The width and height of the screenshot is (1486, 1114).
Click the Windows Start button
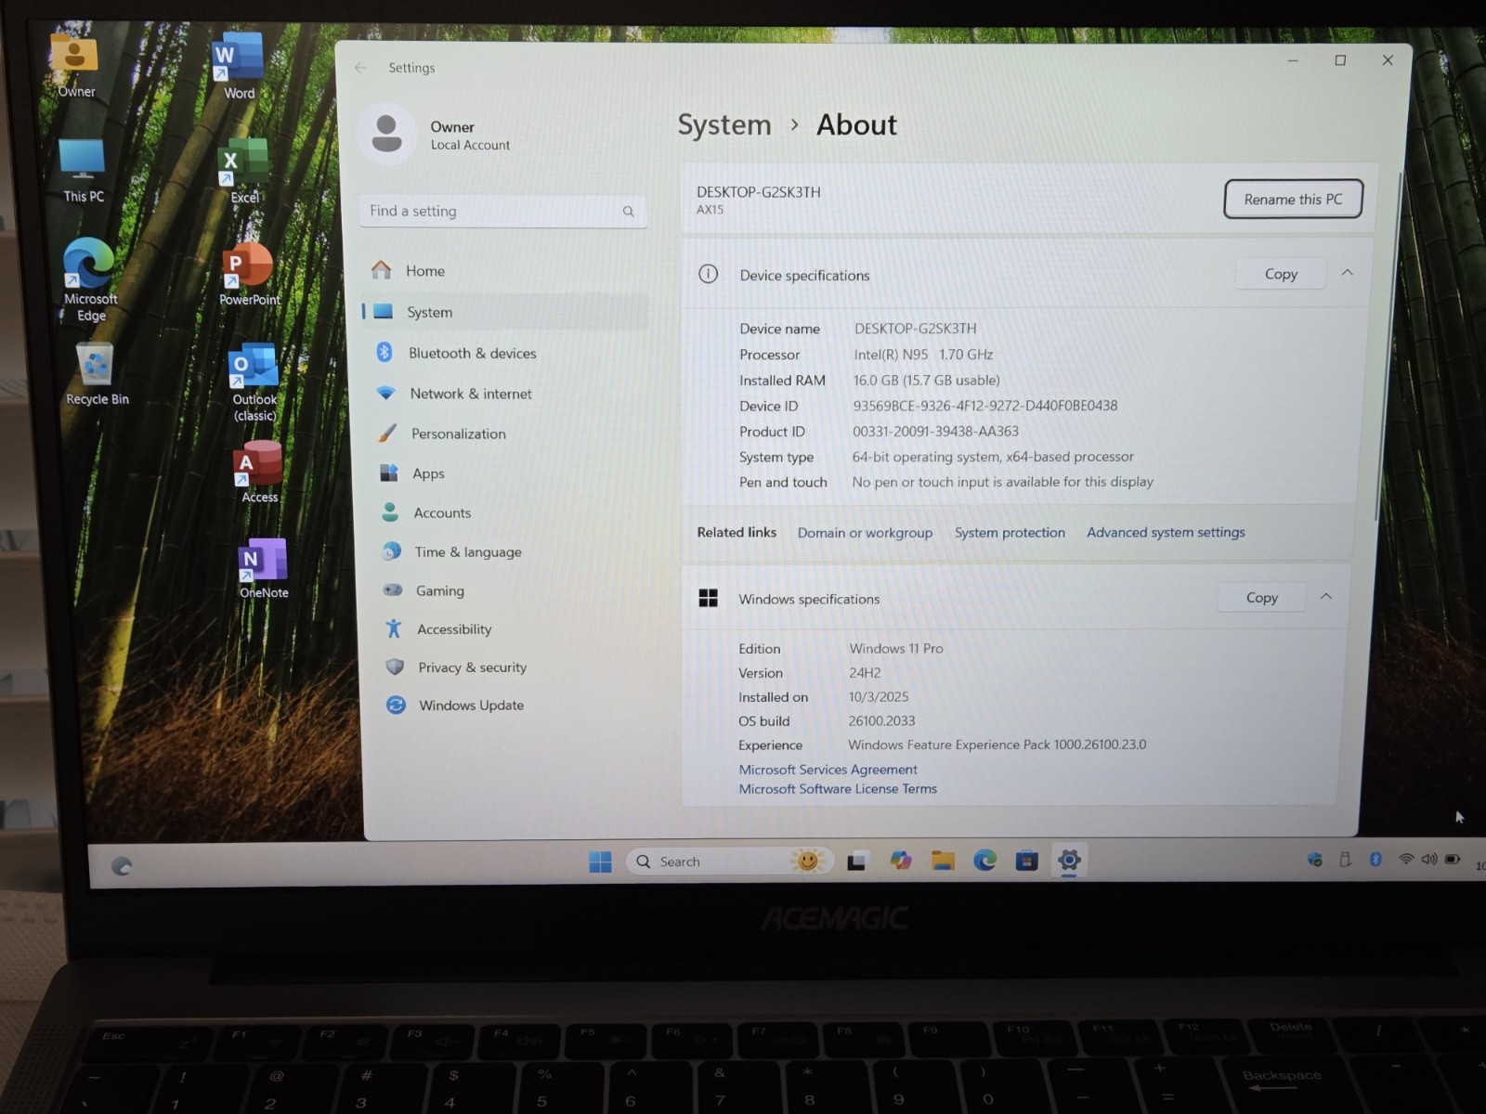600,861
